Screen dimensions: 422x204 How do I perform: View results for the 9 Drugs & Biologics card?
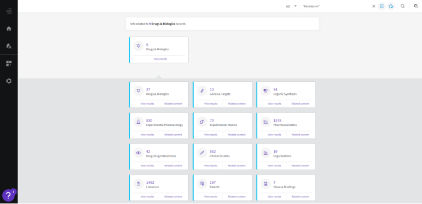(x=160, y=59)
